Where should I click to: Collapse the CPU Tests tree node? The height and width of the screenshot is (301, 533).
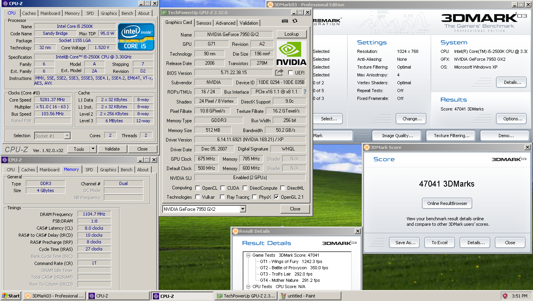tap(248, 286)
